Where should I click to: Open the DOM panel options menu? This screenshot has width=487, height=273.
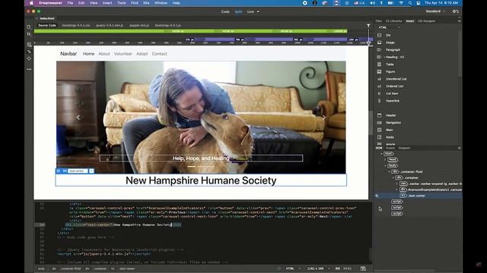pos(460,148)
